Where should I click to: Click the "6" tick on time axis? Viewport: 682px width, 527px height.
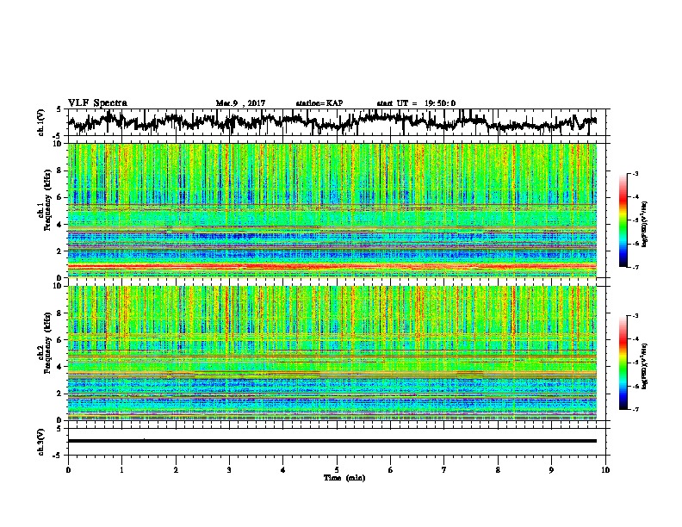coord(391,470)
